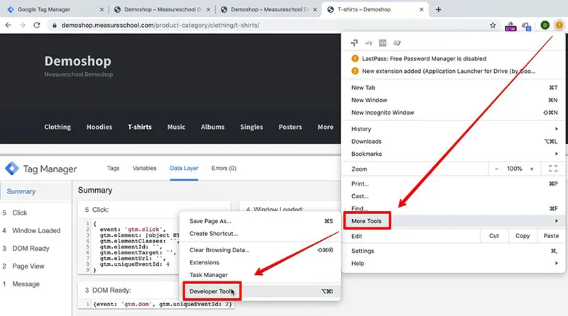Choose Save Page As... in the submenu
This screenshot has width=568, height=316.
click(260, 221)
